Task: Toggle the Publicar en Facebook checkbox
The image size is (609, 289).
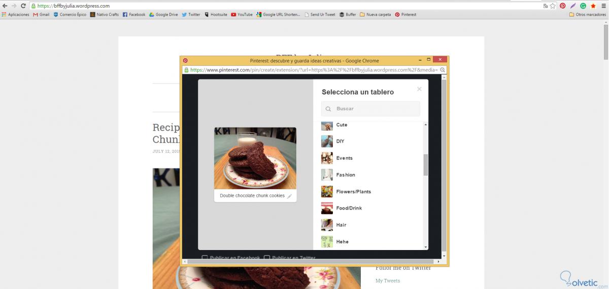Action: 205,258
